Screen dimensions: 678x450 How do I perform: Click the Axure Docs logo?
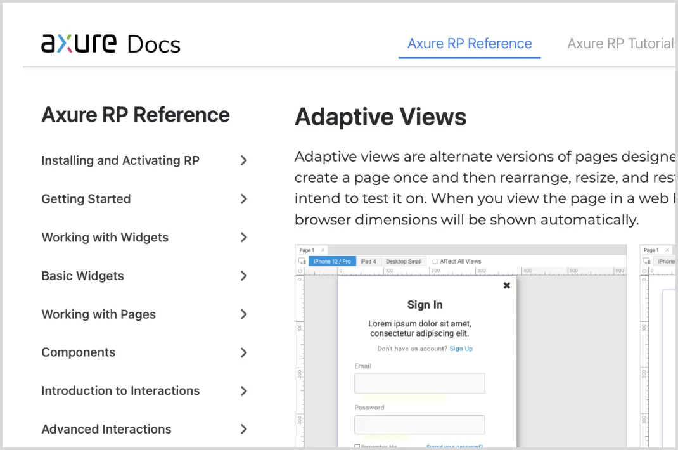111,44
